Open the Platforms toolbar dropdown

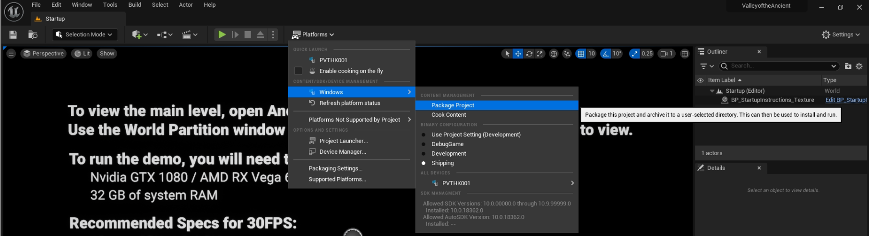313,34
